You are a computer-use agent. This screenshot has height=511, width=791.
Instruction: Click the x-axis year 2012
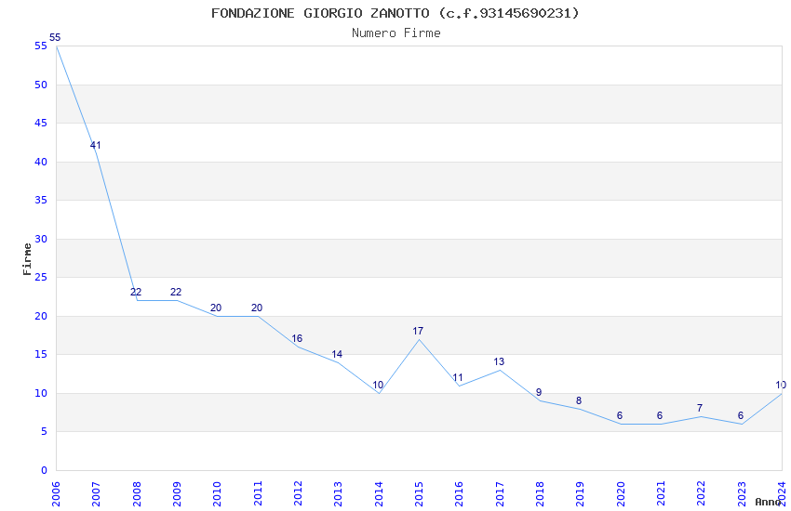[x=298, y=494]
